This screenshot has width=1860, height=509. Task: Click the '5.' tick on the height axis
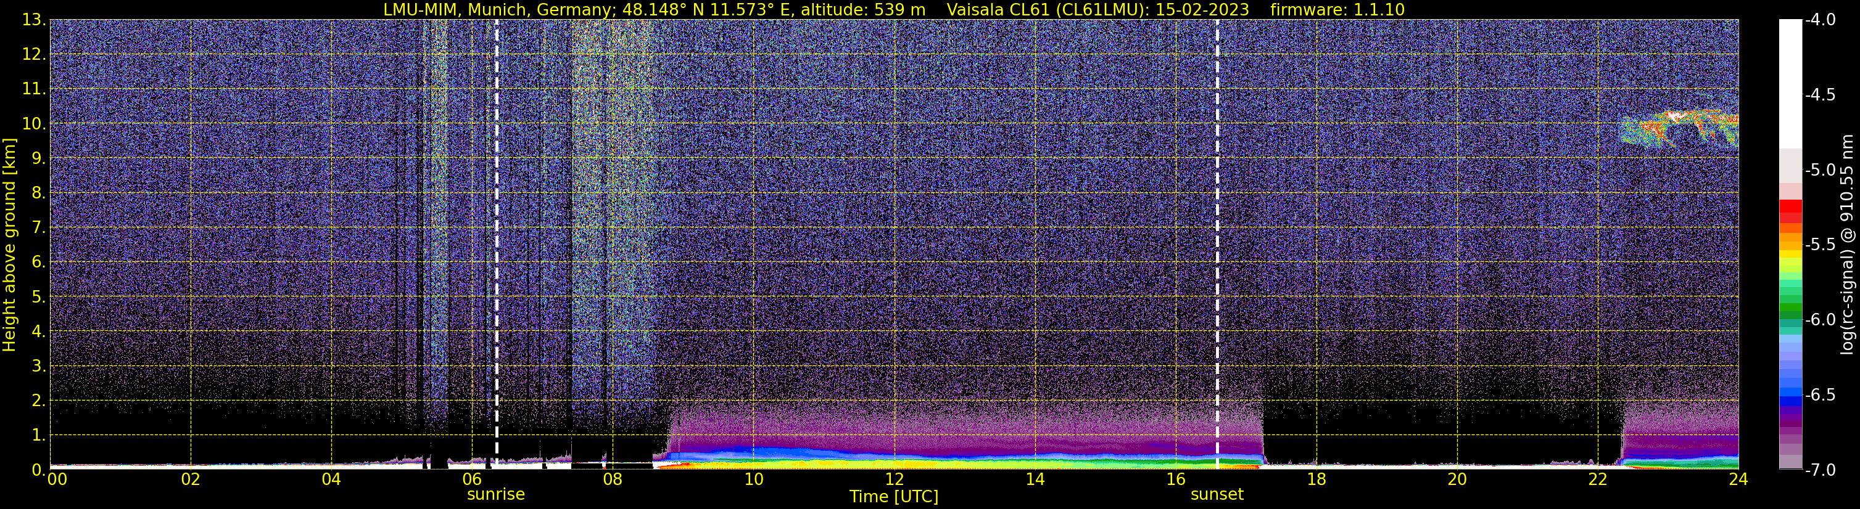(38, 297)
